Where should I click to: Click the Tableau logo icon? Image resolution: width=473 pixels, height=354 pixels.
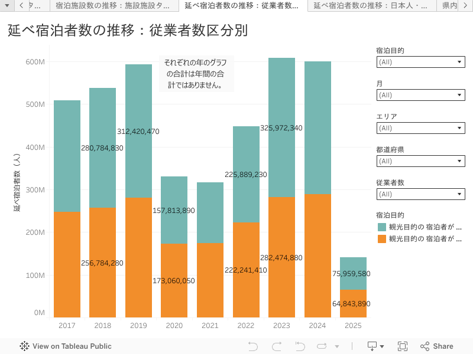(x=25, y=346)
